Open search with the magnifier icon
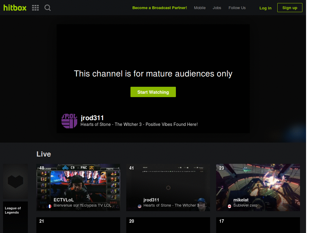This screenshot has width=310, height=233. (48, 8)
